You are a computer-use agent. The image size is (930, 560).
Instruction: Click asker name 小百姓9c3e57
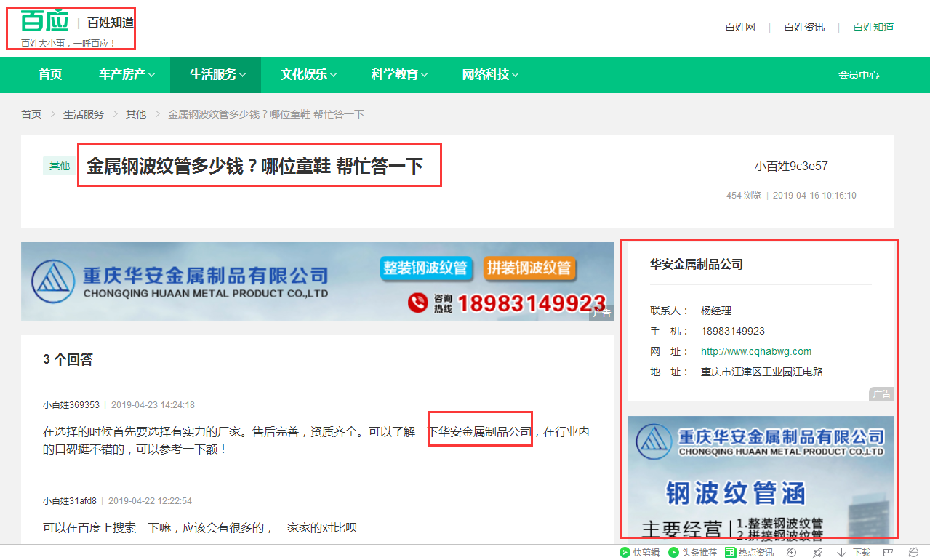791,166
